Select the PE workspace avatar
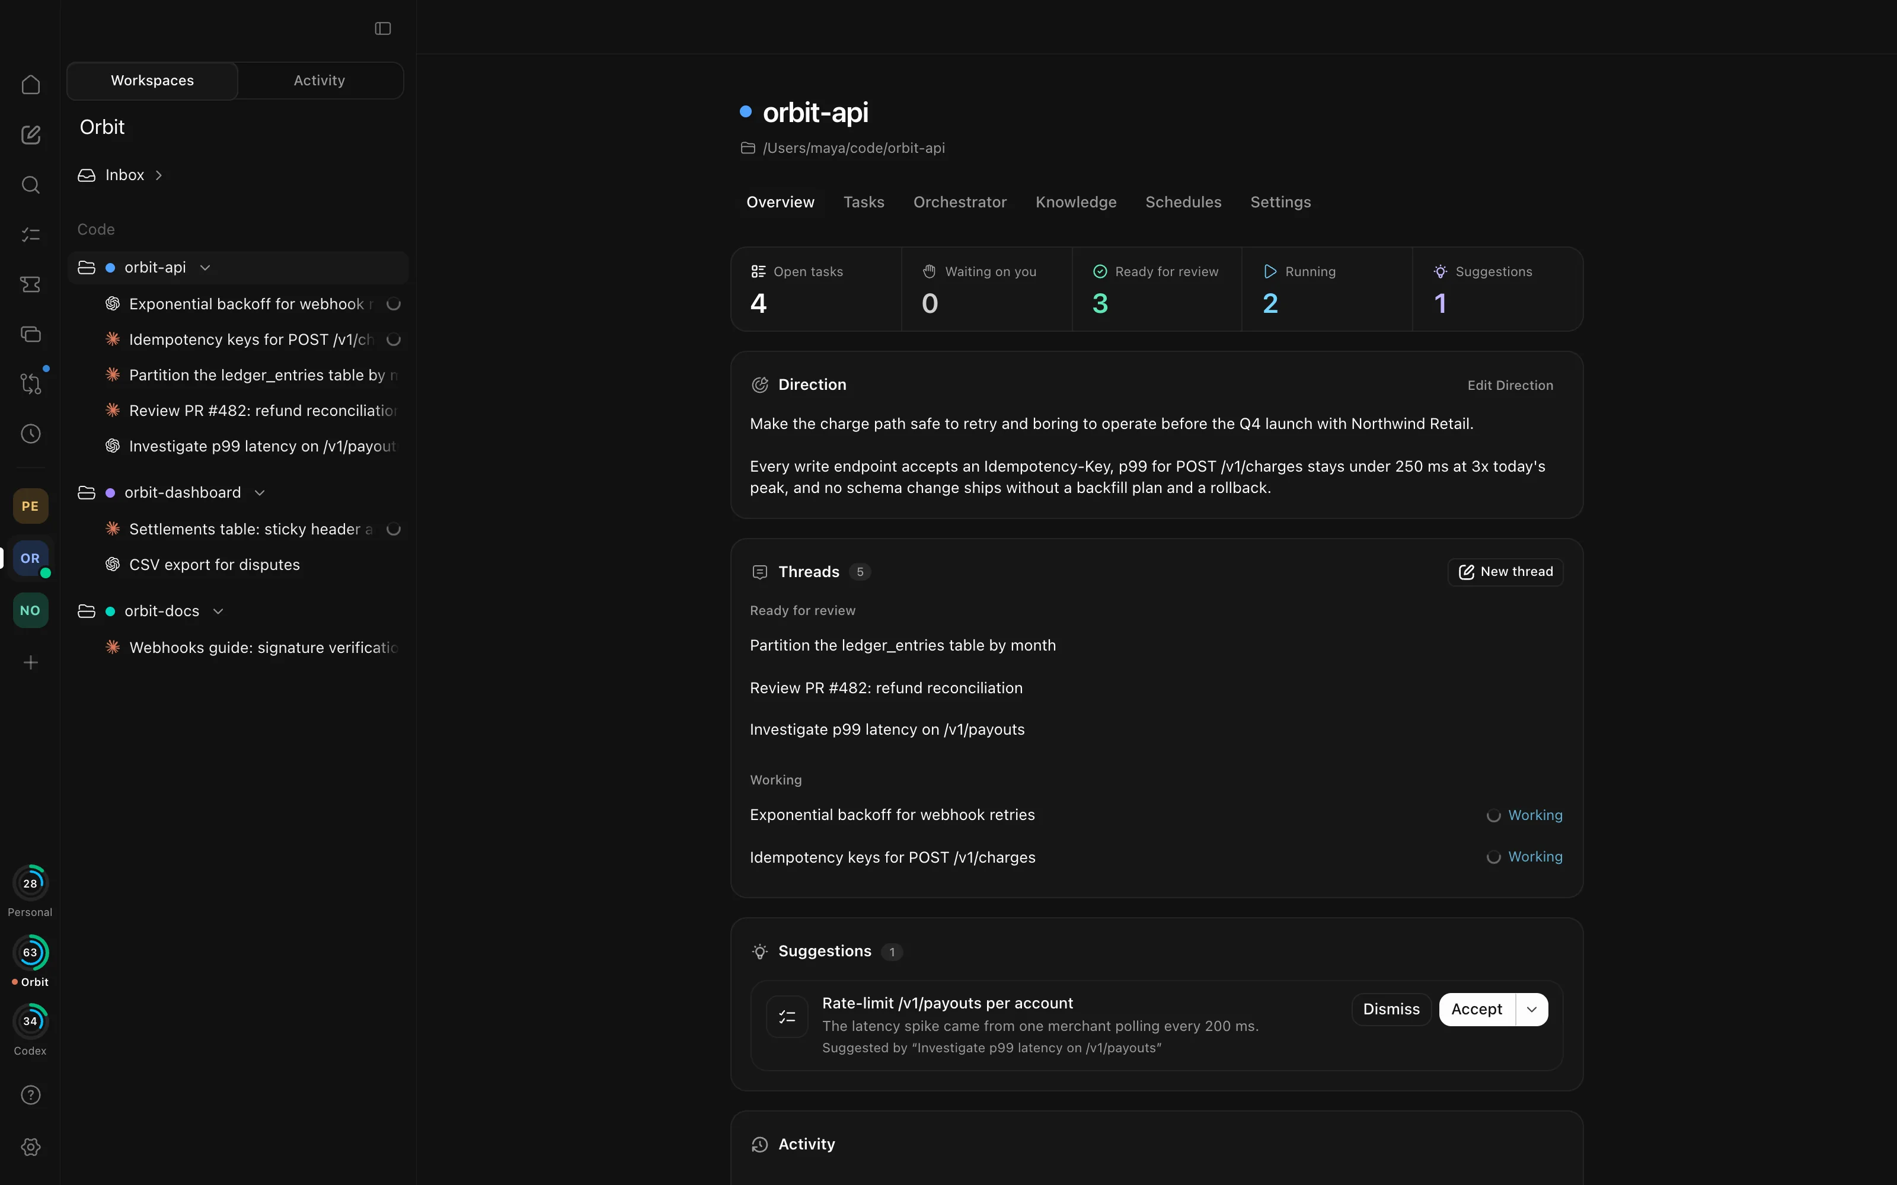Image resolution: width=1897 pixels, height=1185 pixels. [31, 506]
